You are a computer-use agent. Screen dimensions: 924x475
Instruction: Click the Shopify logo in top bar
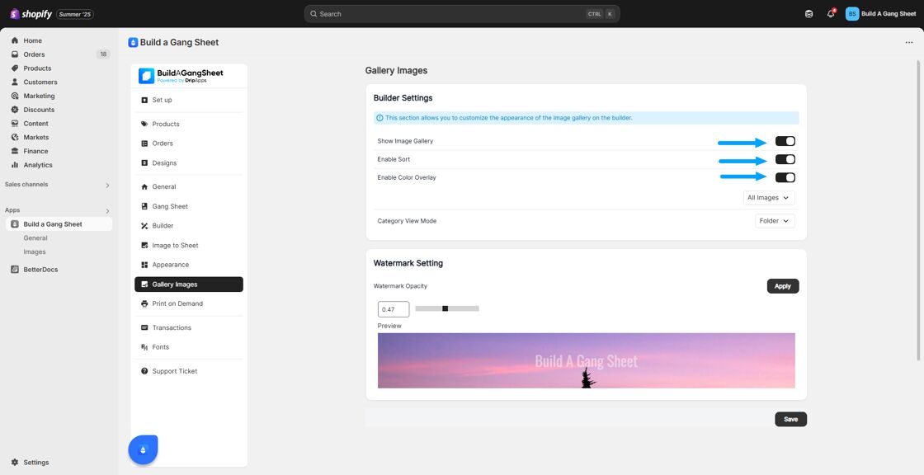(31, 13)
